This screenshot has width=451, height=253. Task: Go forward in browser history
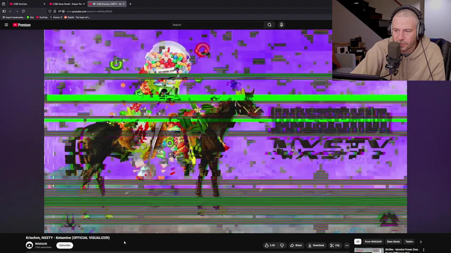pyautogui.click(x=17, y=11)
